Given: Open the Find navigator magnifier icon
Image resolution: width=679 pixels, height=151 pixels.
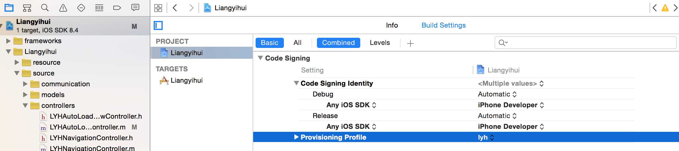Looking at the screenshot, I should click(45, 8).
